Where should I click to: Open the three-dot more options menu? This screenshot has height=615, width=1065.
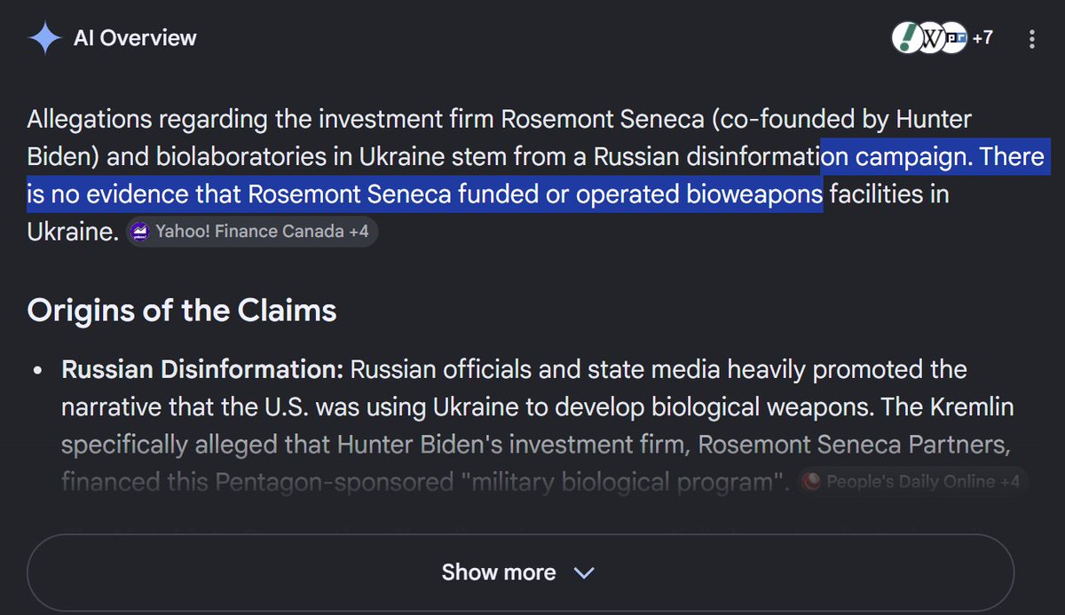pyautogui.click(x=1031, y=39)
